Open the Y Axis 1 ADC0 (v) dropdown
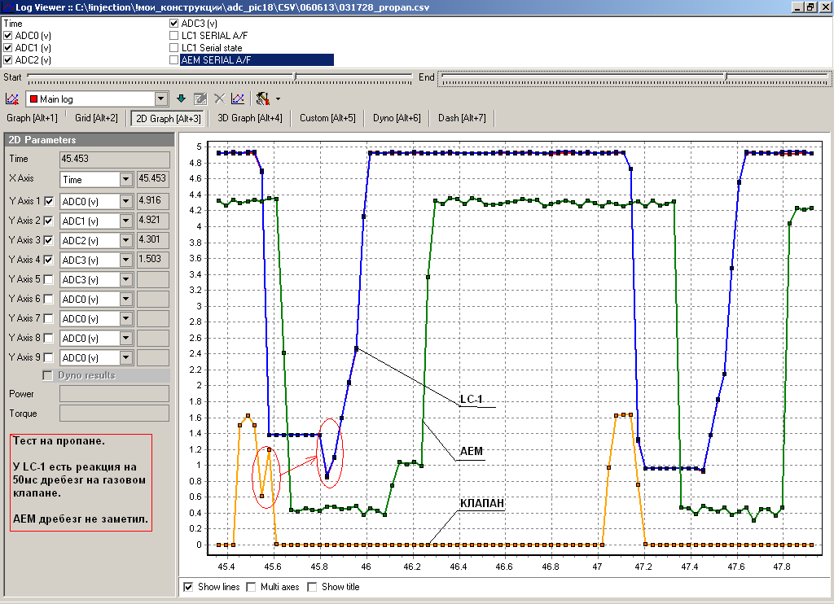834x604 pixels. [125, 201]
